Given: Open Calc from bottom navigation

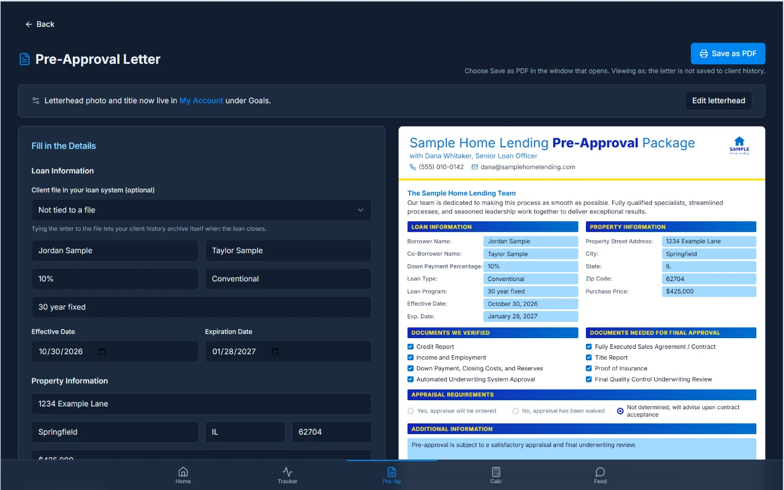Looking at the screenshot, I should click(x=496, y=475).
